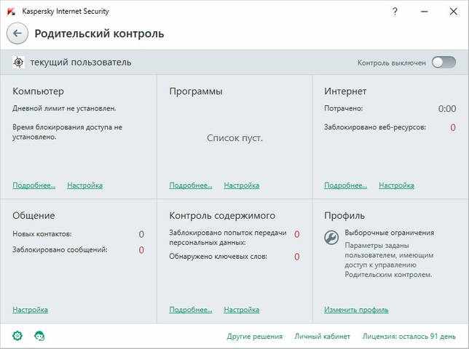This screenshot has height=349, width=469.
Task: Open help with the question mark icon
Action: 395,12
